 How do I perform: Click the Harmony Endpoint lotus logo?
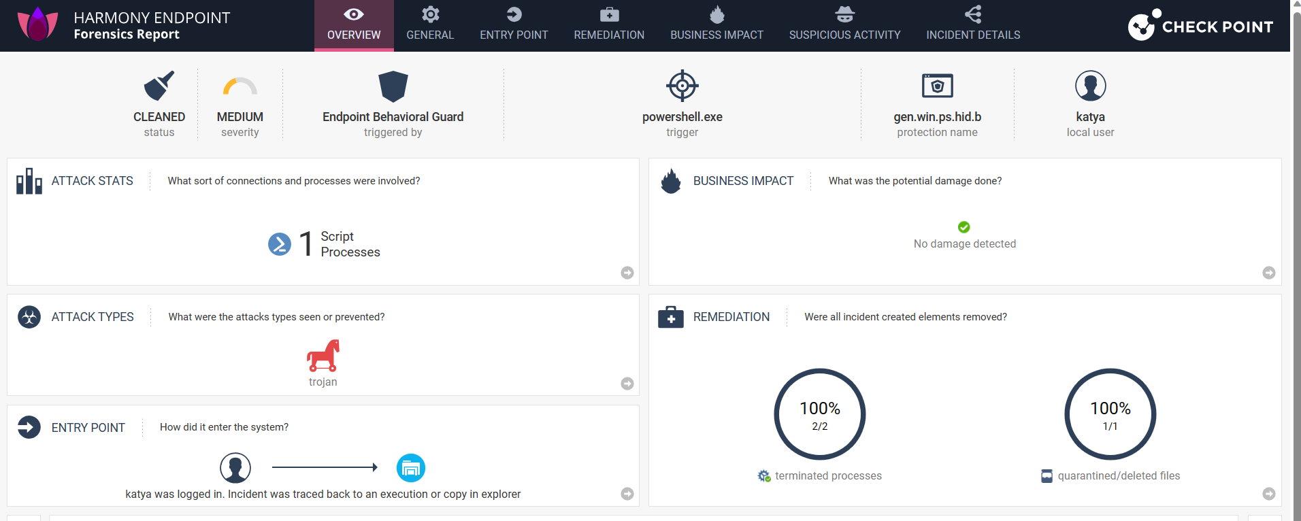38,24
